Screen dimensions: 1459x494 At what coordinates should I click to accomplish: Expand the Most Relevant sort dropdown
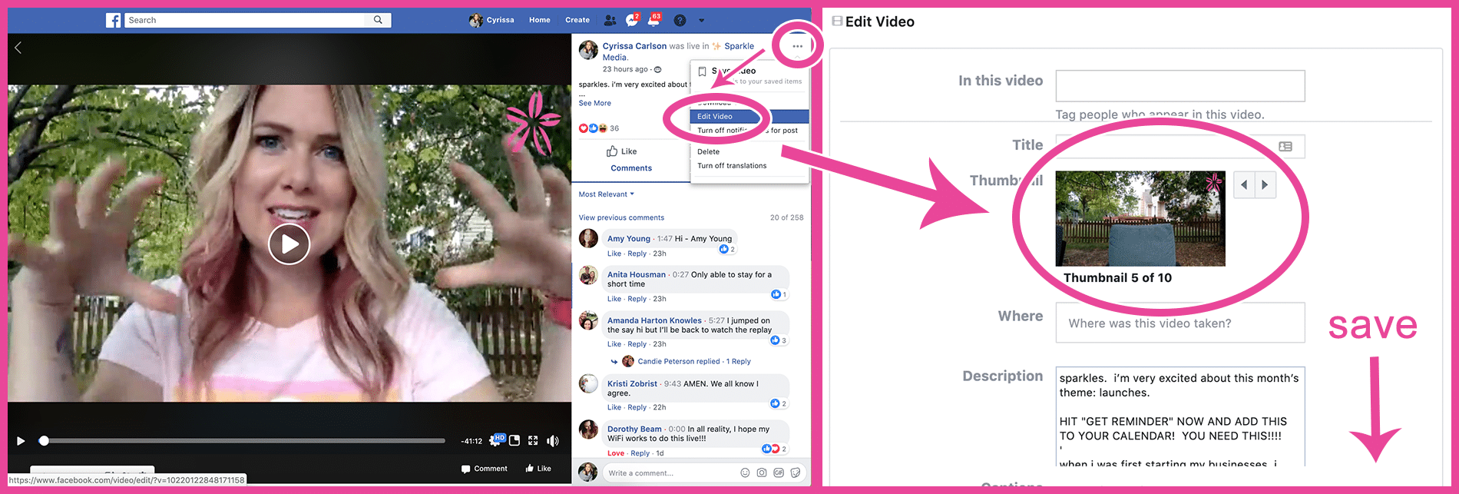607,194
